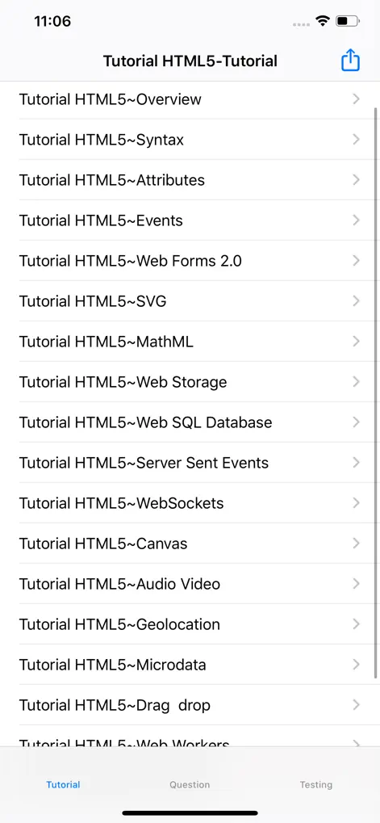The image size is (380, 823).
Task: Tap the share icon in the header
Action: 350,60
